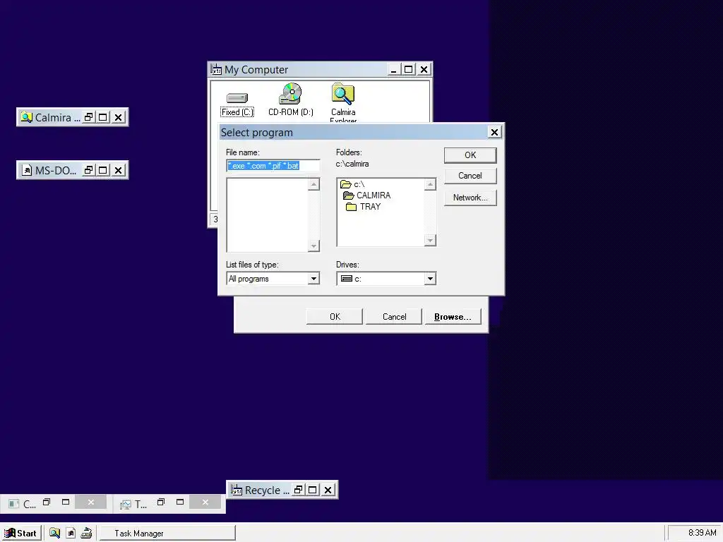
Task: Click the Browse... button in the dialog behind
Action: coord(453,317)
